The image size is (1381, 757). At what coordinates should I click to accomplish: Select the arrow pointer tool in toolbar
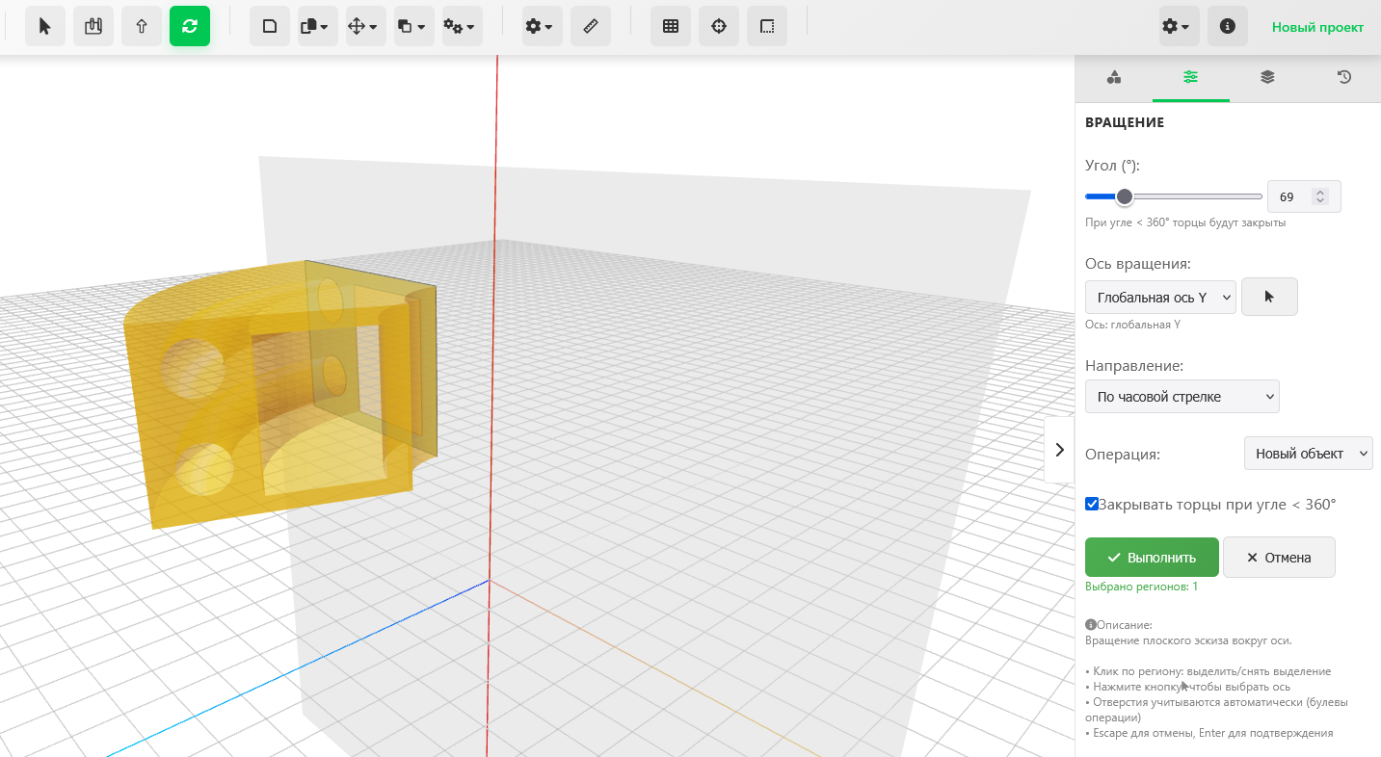click(44, 27)
